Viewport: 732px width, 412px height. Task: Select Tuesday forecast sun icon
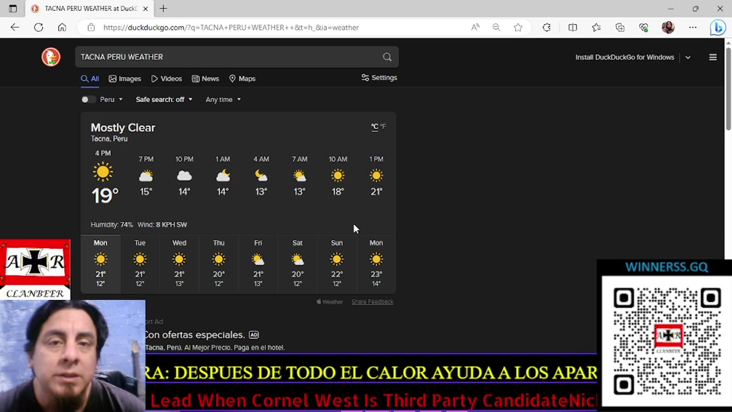click(x=140, y=259)
